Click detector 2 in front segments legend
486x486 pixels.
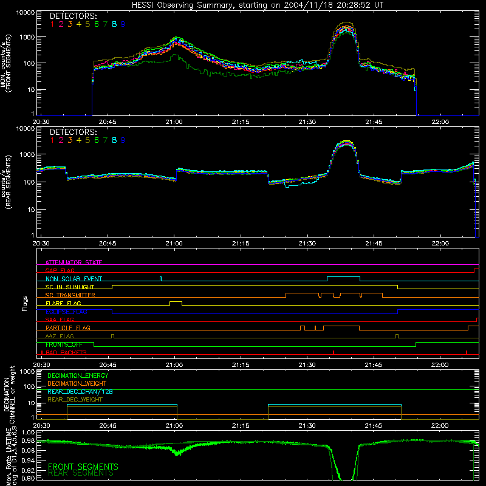[61, 24]
